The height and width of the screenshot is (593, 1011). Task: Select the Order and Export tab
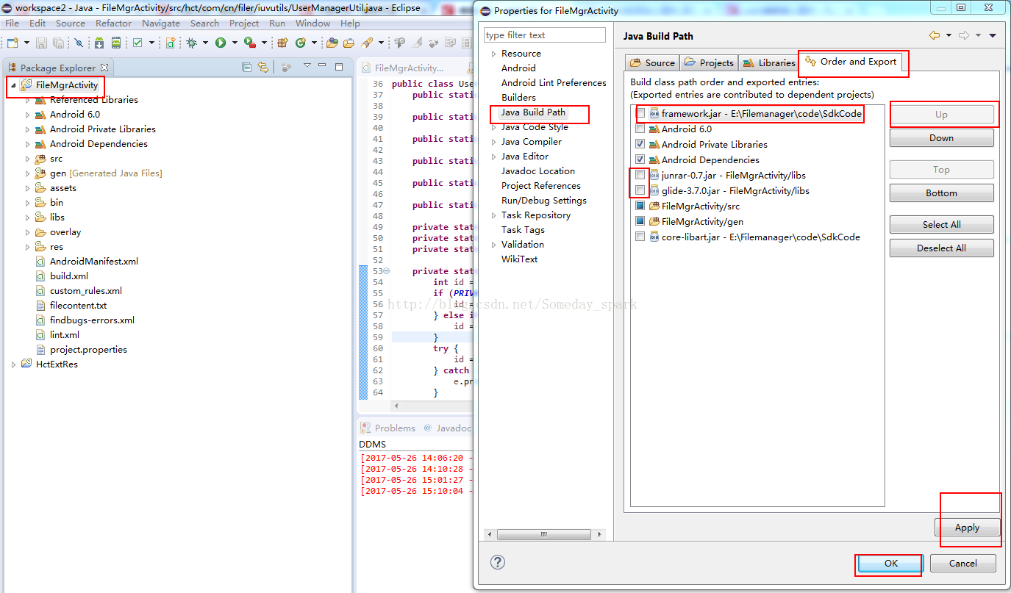(x=851, y=62)
